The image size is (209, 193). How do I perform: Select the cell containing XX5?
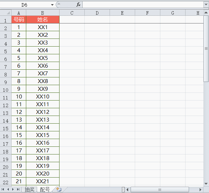[43, 58]
